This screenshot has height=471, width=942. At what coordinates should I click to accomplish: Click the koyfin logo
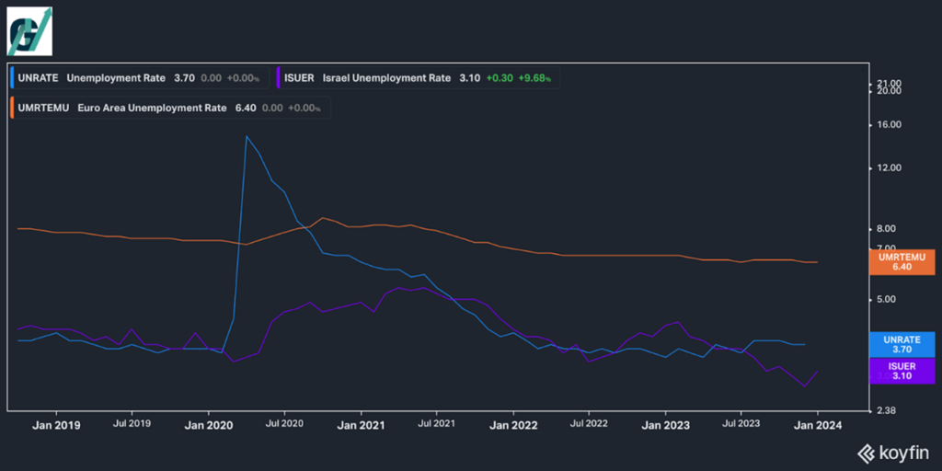click(x=892, y=453)
